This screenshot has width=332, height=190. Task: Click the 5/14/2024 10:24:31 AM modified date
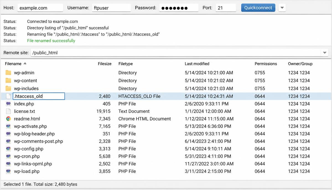[209, 96]
